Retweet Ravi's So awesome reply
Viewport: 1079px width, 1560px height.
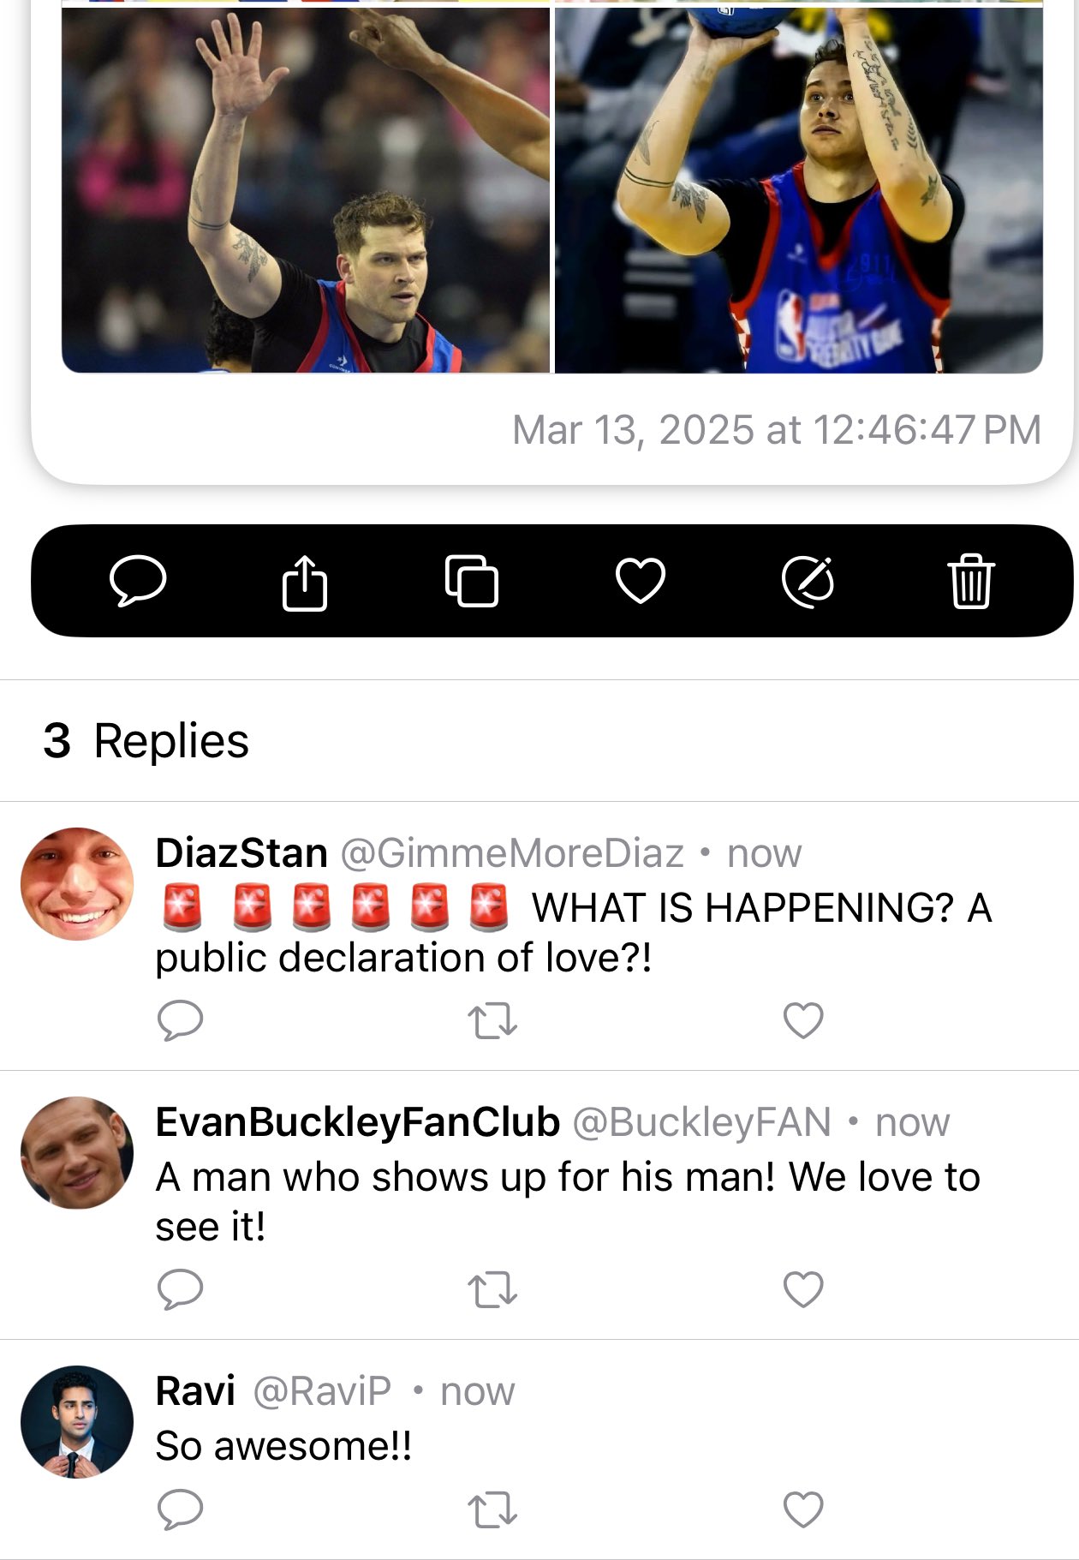pyautogui.click(x=492, y=1510)
